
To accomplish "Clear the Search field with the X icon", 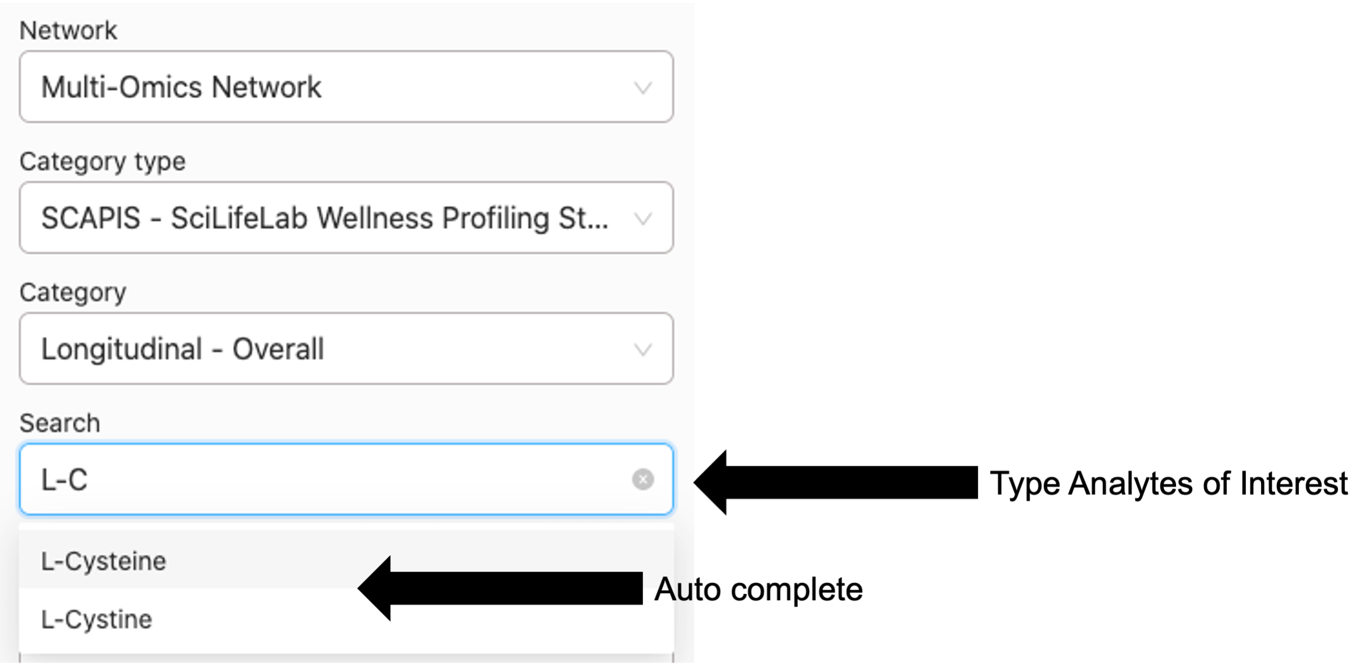I will 642,479.
